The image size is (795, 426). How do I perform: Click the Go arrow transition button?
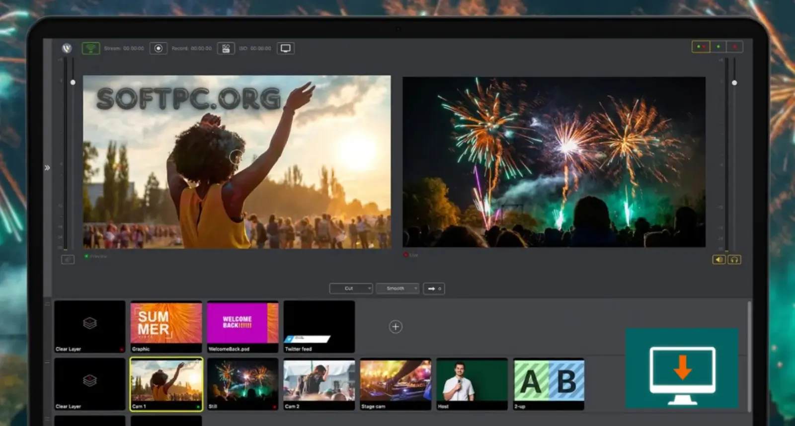tap(434, 288)
